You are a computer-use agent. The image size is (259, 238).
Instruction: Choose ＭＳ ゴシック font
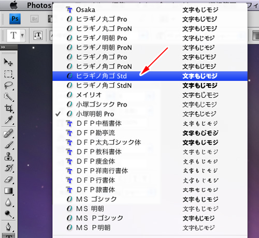[150, 199]
